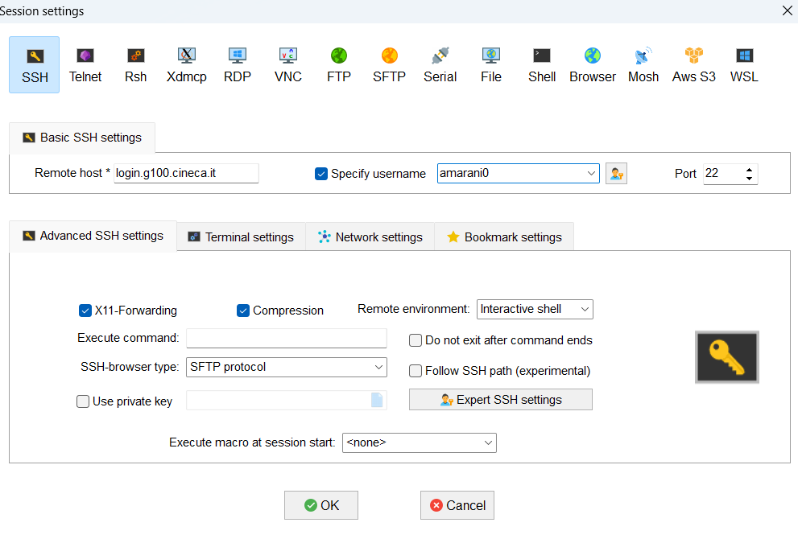Pick the Rsh session type
The image size is (798, 539).
136,64
